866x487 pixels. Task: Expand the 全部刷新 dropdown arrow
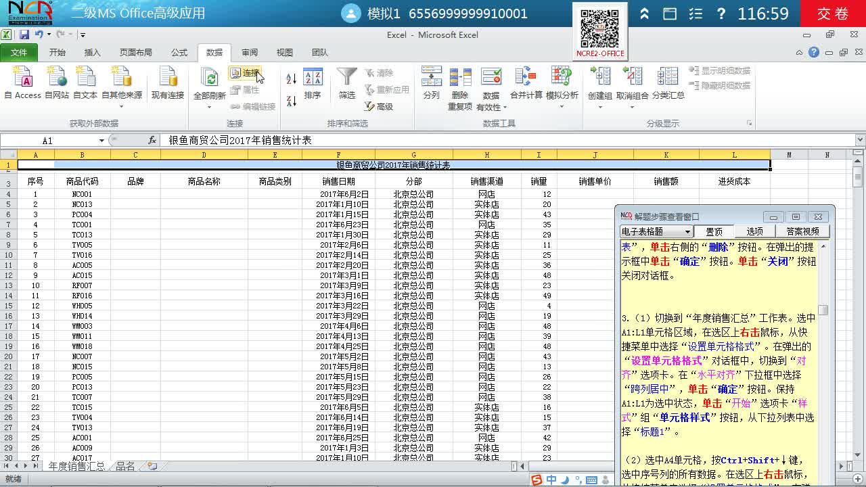[210, 106]
